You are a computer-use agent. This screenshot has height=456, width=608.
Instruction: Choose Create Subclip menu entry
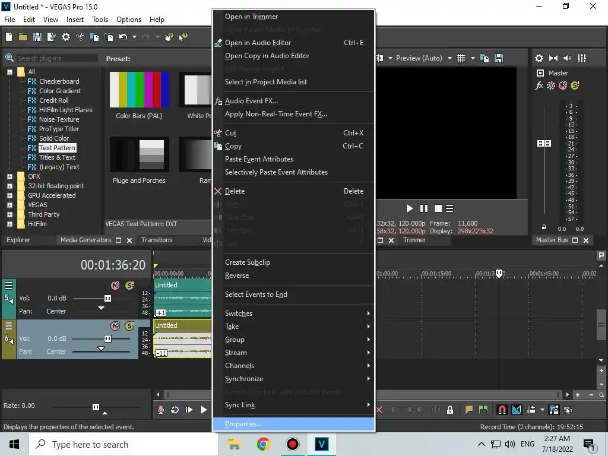coord(293,262)
